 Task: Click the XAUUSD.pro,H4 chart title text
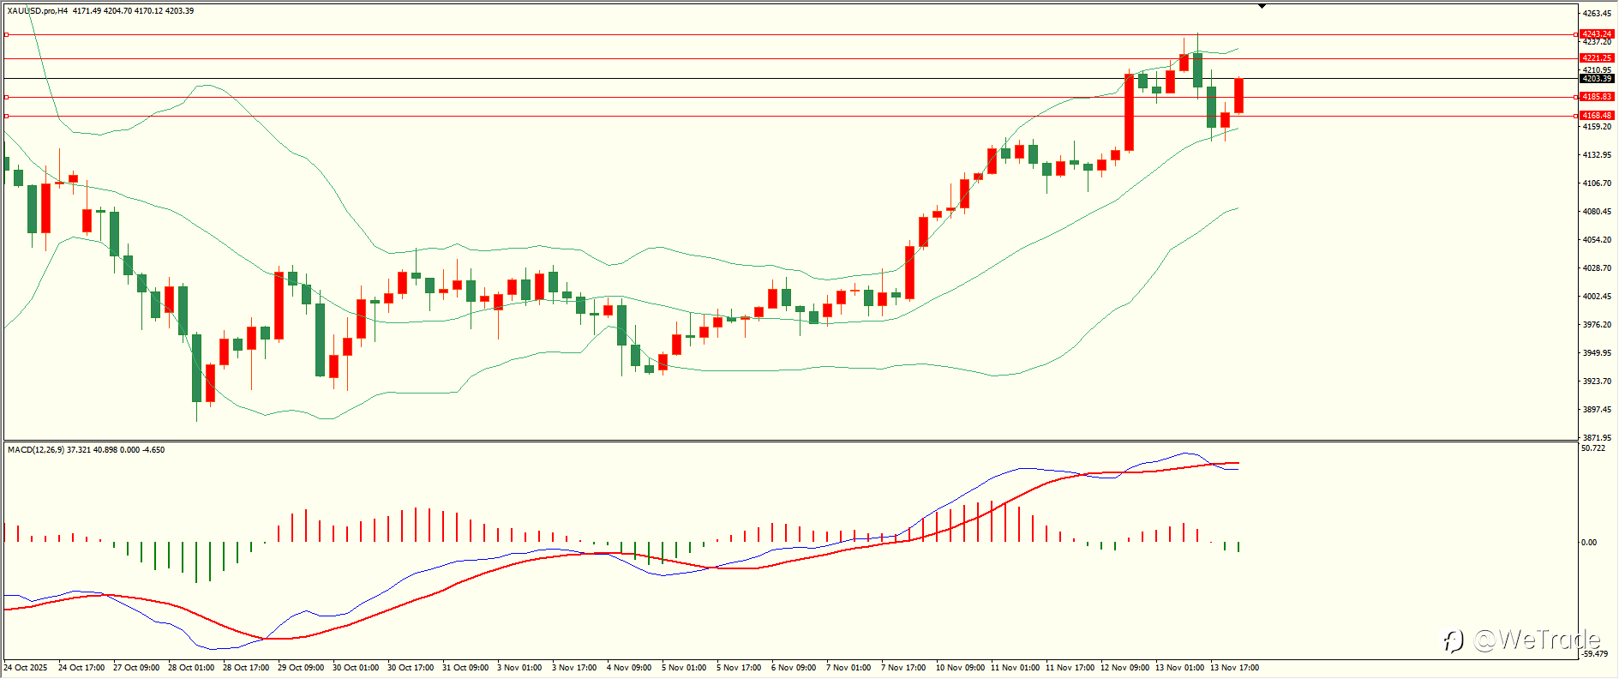coord(38,11)
